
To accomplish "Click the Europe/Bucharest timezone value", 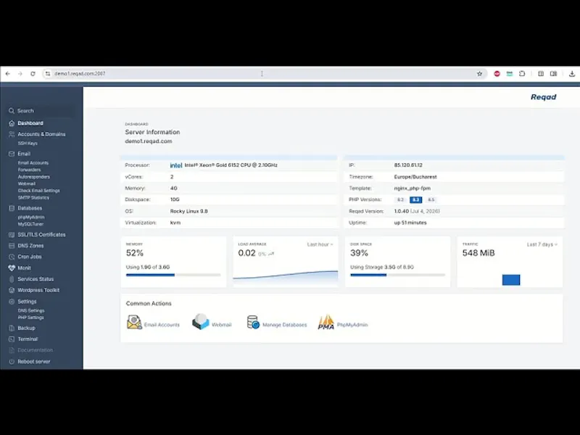I will [415, 177].
